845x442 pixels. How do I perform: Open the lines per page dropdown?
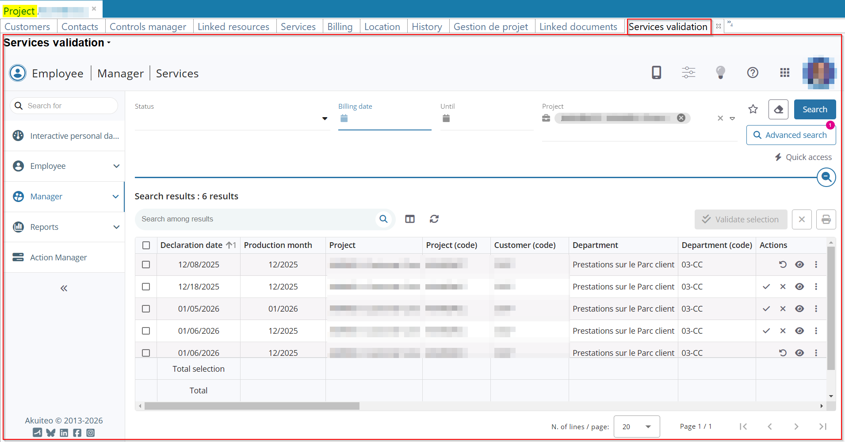[636, 427]
